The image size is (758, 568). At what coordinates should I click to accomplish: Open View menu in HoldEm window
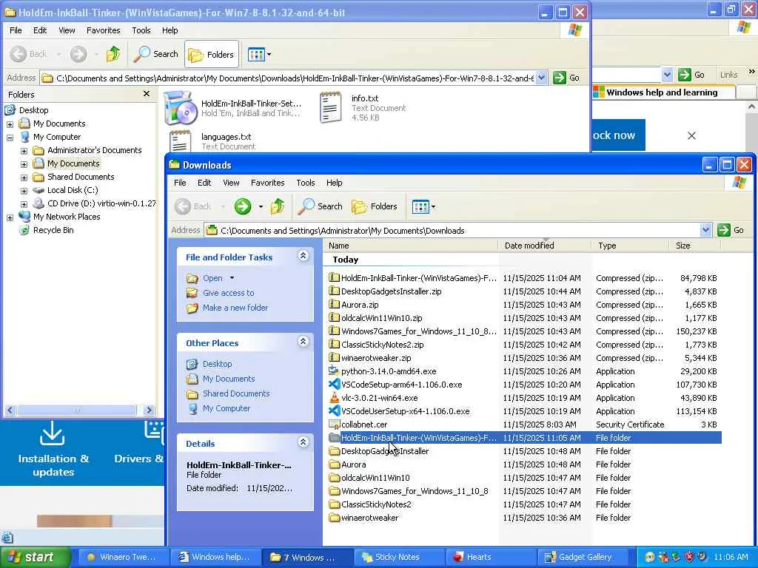click(x=67, y=30)
